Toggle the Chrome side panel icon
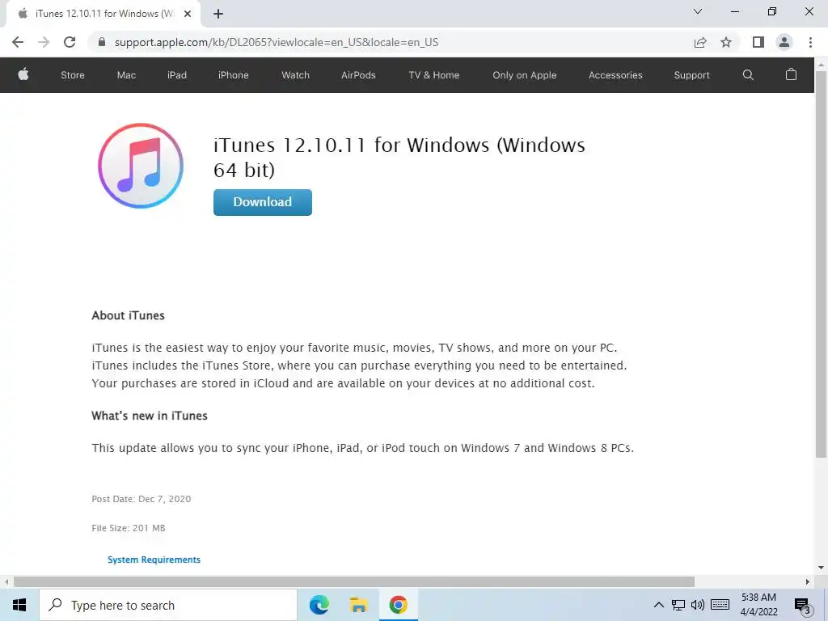The width and height of the screenshot is (828, 621). tap(758, 42)
